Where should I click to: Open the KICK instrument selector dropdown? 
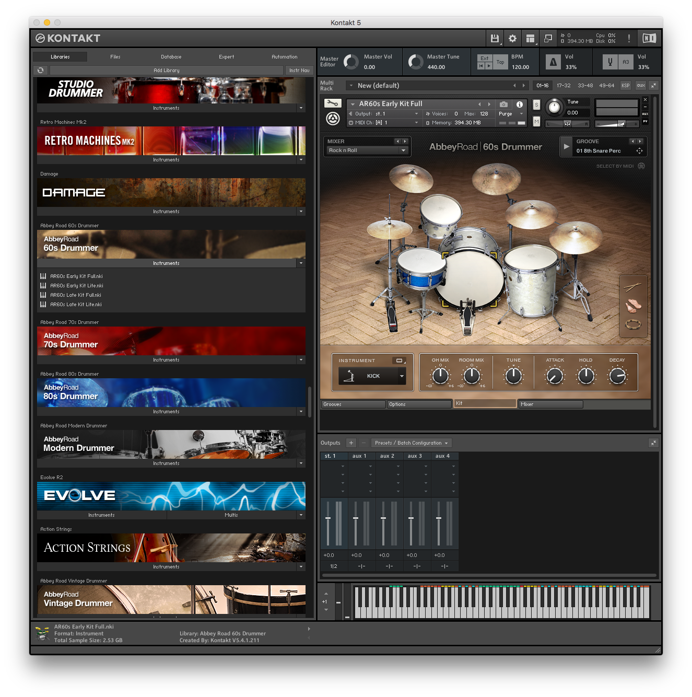pyautogui.click(x=402, y=376)
